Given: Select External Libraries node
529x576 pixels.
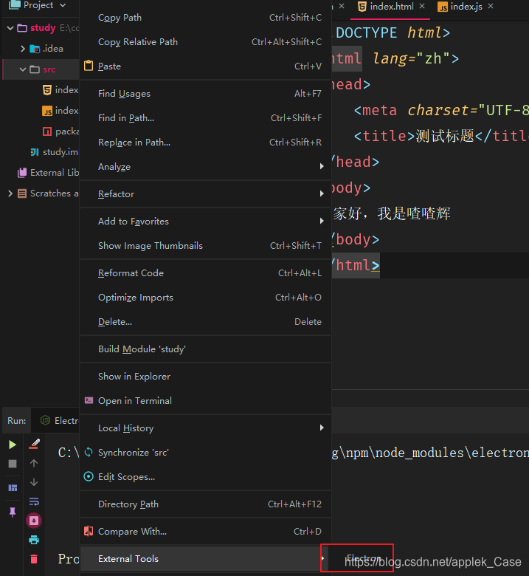Looking at the screenshot, I should [x=48, y=173].
